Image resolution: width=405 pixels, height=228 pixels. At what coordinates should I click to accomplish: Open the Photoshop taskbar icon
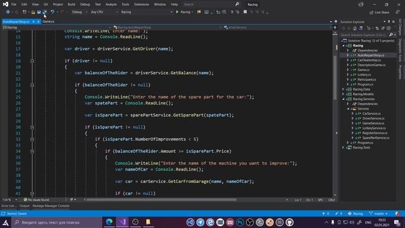pyautogui.click(x=240, y=222)
